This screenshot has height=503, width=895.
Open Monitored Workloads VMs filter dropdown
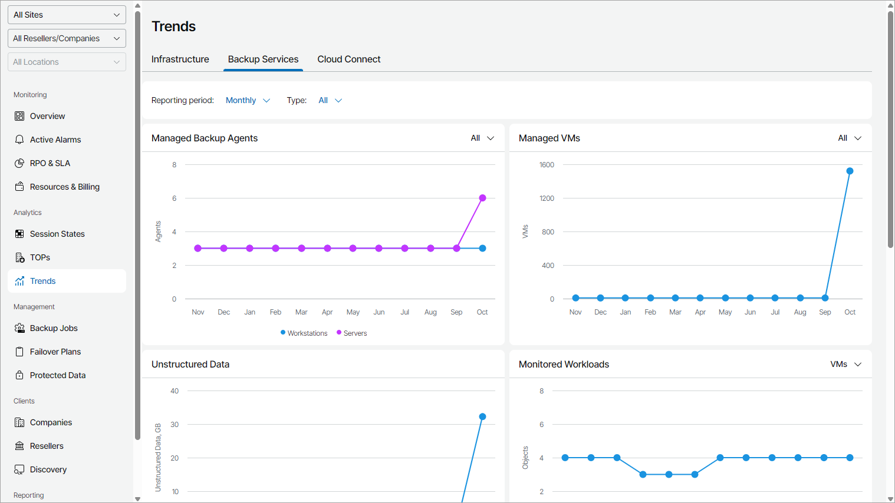845,365
